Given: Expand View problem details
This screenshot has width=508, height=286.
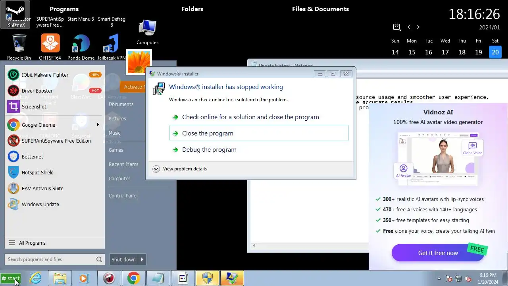Looking at the screenshot, I should pos(180,169).
